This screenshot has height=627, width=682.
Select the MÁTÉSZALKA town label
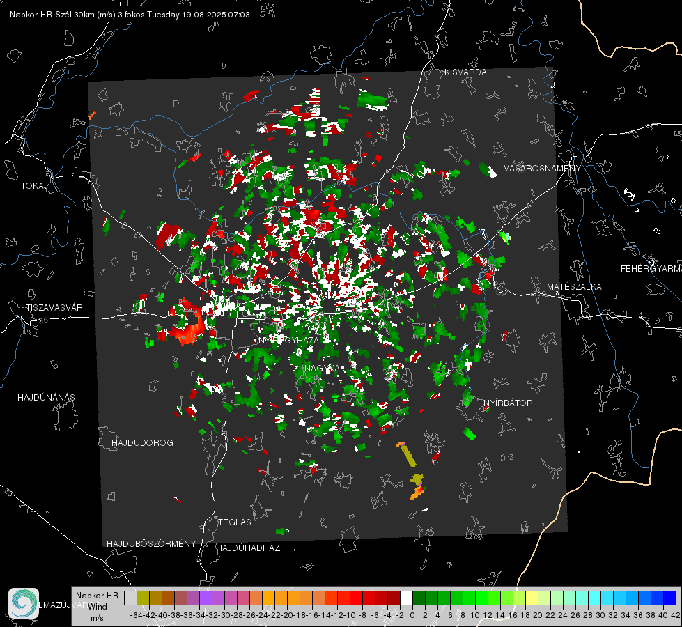(x=574, y=287)
